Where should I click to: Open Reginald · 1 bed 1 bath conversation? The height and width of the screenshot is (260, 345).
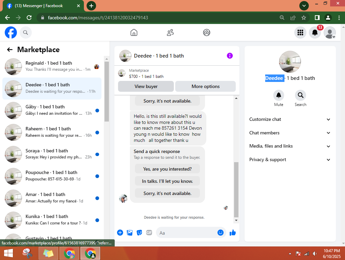point(52,66)
